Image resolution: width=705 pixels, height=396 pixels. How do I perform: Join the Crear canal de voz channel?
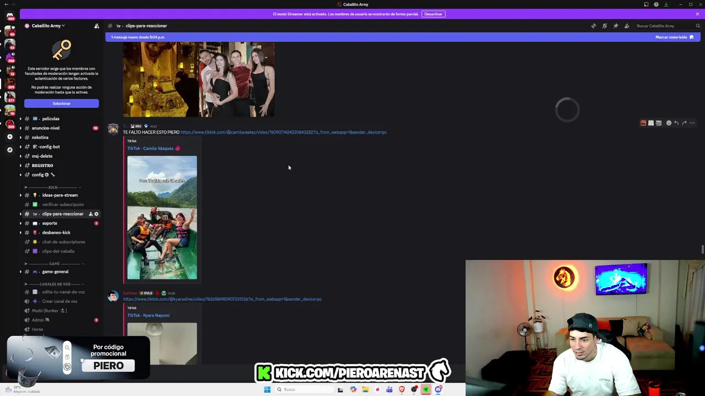(x=61, y=301)
